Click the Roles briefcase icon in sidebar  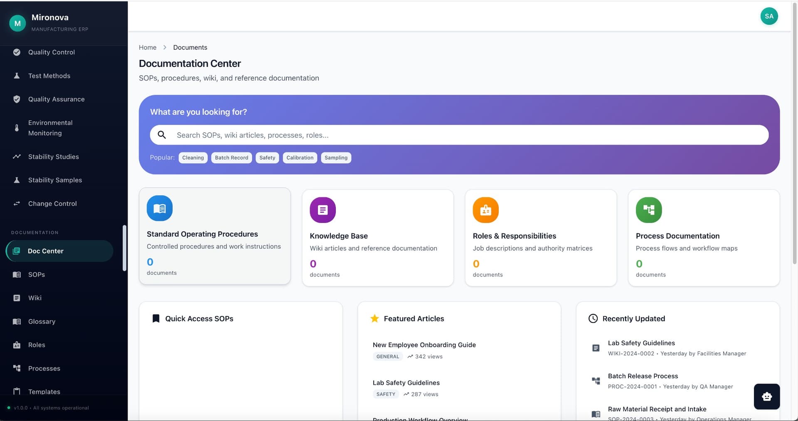[x=17, y=345]
